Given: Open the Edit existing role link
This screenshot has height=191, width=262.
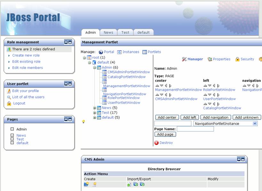Looking at the screenshot, I should (26, 62).
